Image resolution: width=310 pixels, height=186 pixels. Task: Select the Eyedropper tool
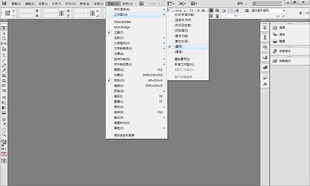[x=4, y=125]
